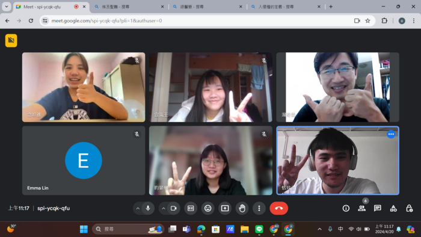Open the Chrome three-dot menu
The image size is (421, 237).
pyautogui.click(x=414, y=20)
